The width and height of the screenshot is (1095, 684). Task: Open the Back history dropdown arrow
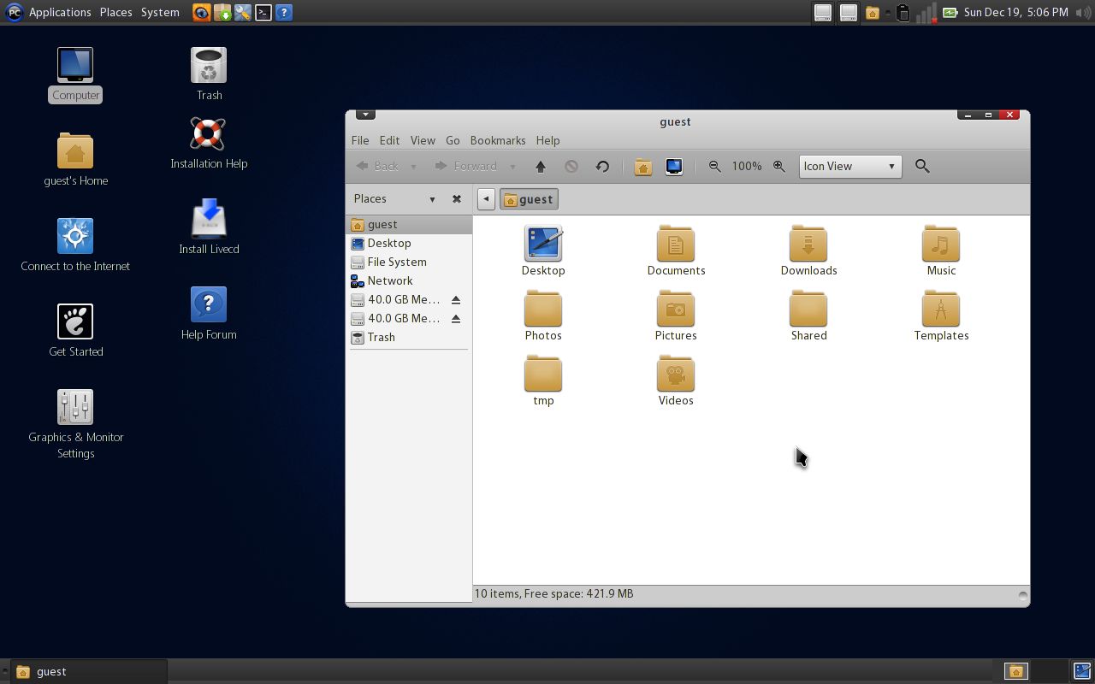point(413,167)
